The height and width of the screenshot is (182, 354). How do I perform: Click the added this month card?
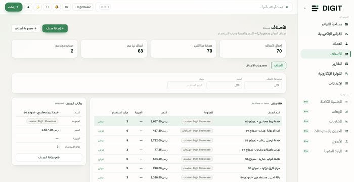coord(183,49)
